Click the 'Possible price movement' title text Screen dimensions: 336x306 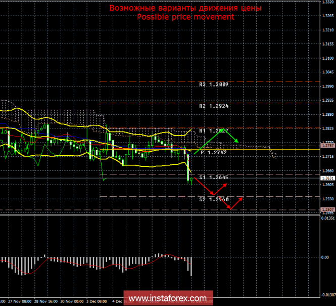(x=186, y=17)
